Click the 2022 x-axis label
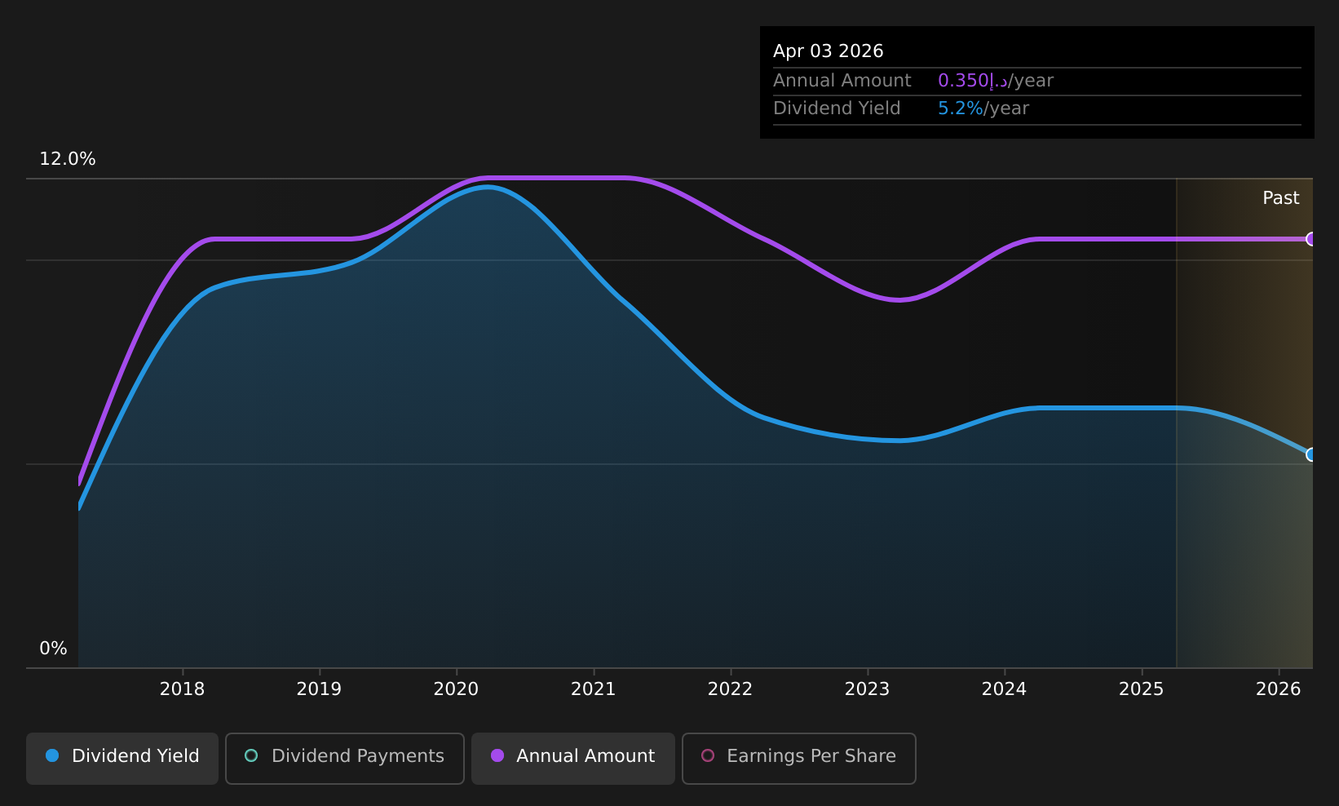The height and width of the screenshot is (806, 1339). click(730, 689)
